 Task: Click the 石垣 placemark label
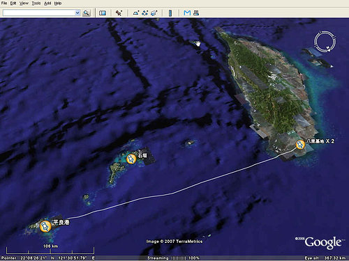pos(142,155)
